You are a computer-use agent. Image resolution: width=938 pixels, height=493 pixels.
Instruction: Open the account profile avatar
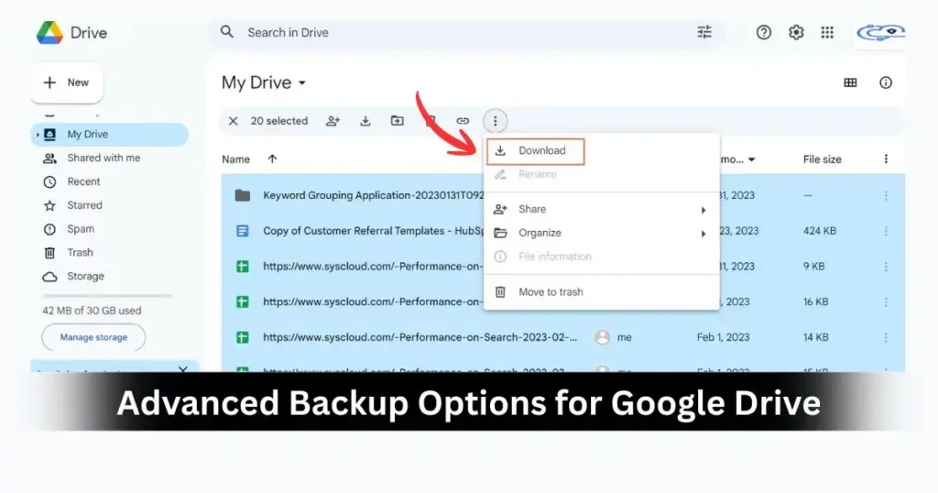click(x=880, y=32)
